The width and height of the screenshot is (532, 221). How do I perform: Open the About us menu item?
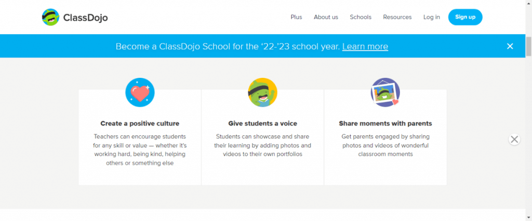point(326,17)
